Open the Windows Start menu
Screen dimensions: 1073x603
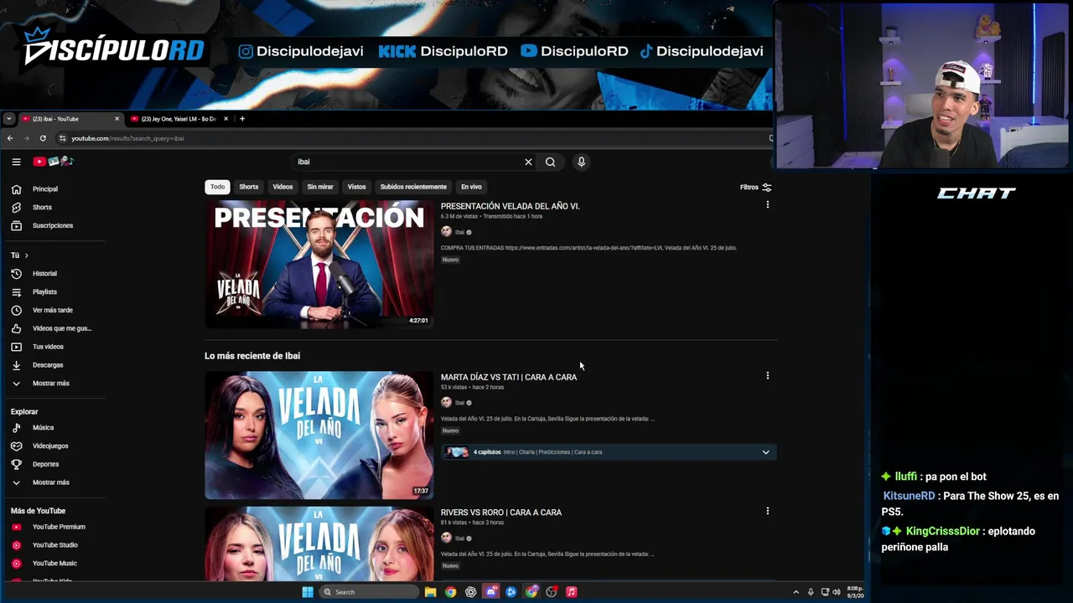click(308, 592)
